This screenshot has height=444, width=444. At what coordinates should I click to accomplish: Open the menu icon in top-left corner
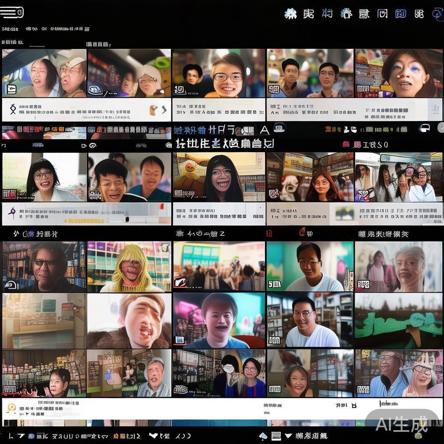tap(12, 13)
